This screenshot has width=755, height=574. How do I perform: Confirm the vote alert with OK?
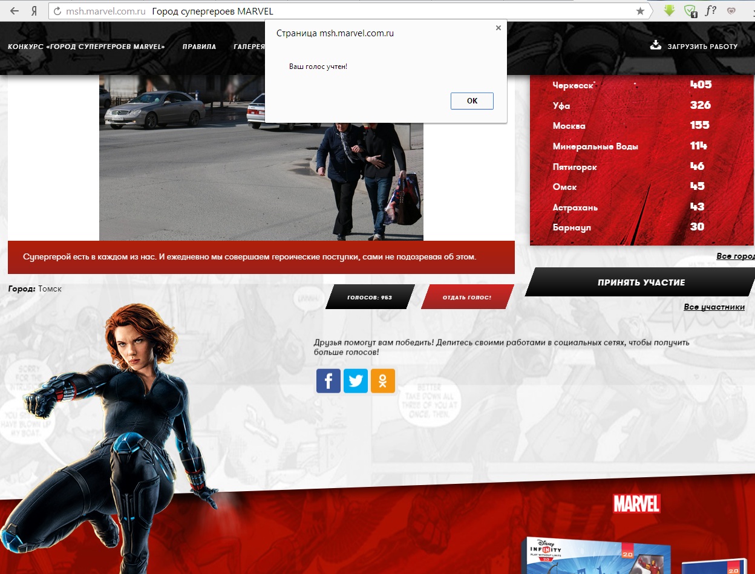(472, 101)
